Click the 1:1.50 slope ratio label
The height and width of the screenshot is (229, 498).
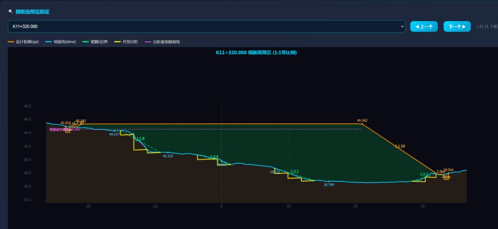400,146
